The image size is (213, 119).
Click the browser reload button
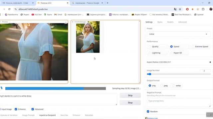(9, 9)
